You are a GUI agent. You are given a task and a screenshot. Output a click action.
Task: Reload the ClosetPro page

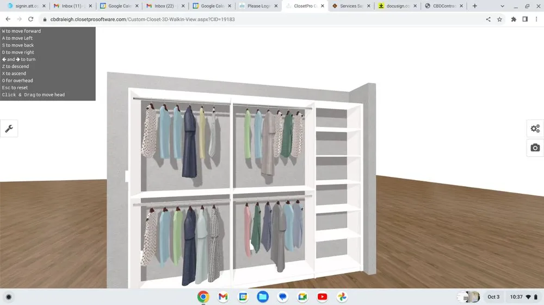coord(32,19)
